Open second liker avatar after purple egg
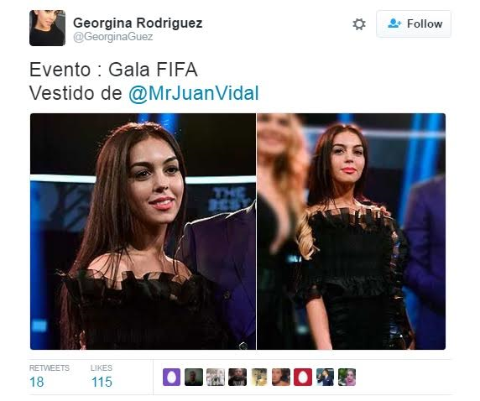Screen dimensions: 480x401 [194, 377]
